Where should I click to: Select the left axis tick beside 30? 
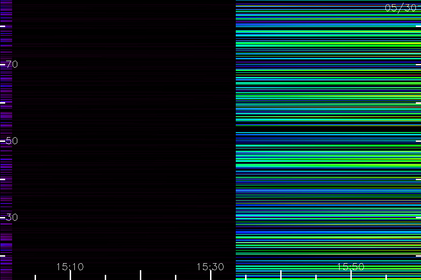[3, 217]
